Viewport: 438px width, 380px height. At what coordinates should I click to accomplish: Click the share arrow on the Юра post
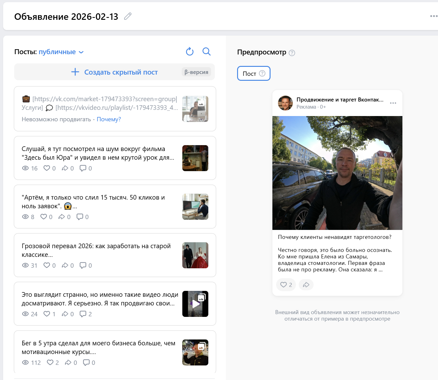tap(65, 168)
